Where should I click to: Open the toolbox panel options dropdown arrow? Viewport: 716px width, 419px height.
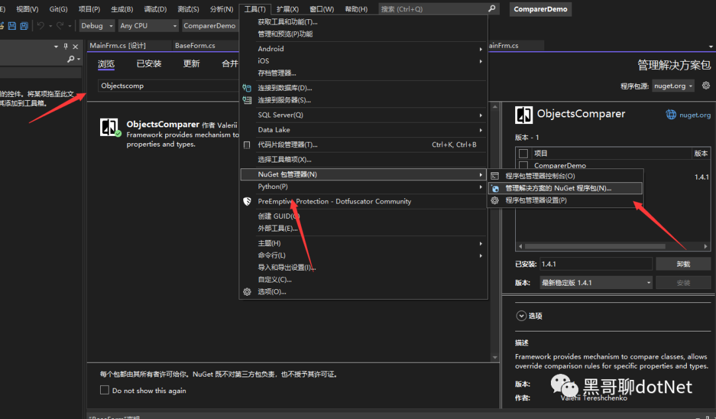pos(56,46)
